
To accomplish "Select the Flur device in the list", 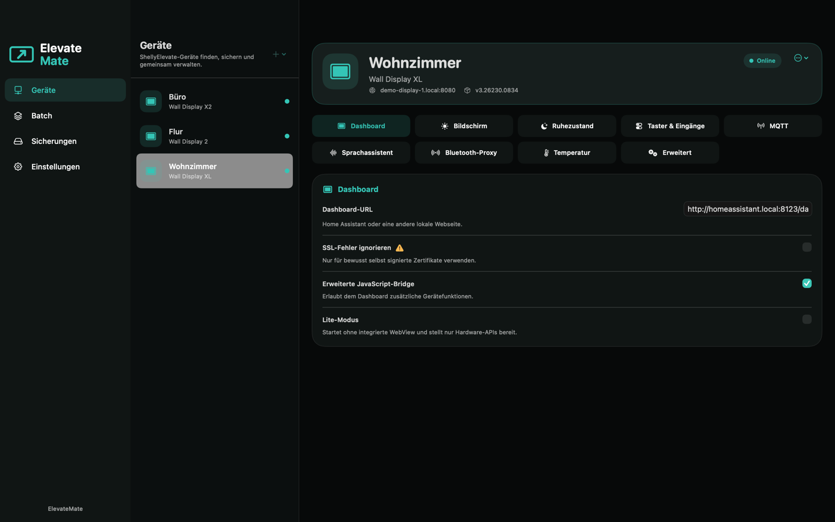I will [x=215, y=136].
